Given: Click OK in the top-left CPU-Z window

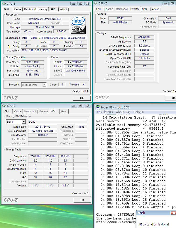Looking at the screenshot, I should 82,98.
